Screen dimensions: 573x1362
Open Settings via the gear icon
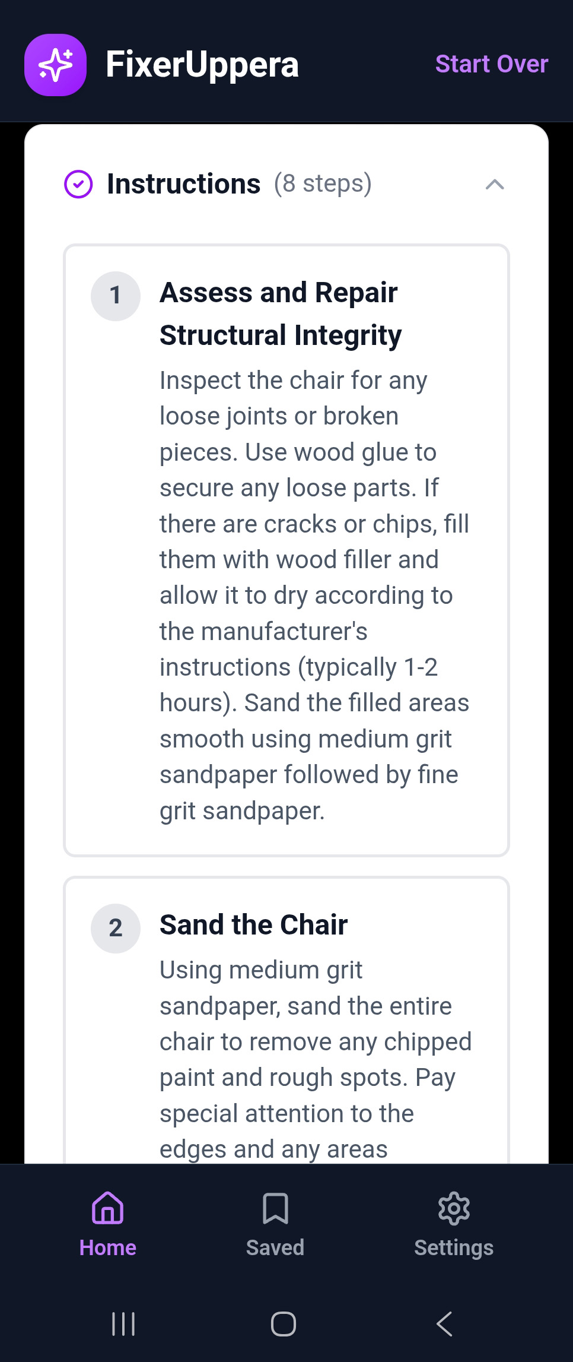point(454,1208)
